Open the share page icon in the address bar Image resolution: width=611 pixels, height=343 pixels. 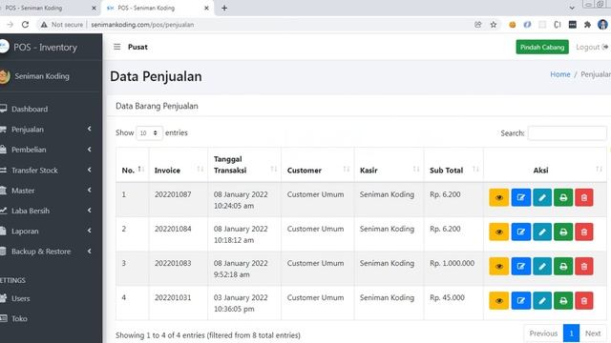(x=477, y=25)
